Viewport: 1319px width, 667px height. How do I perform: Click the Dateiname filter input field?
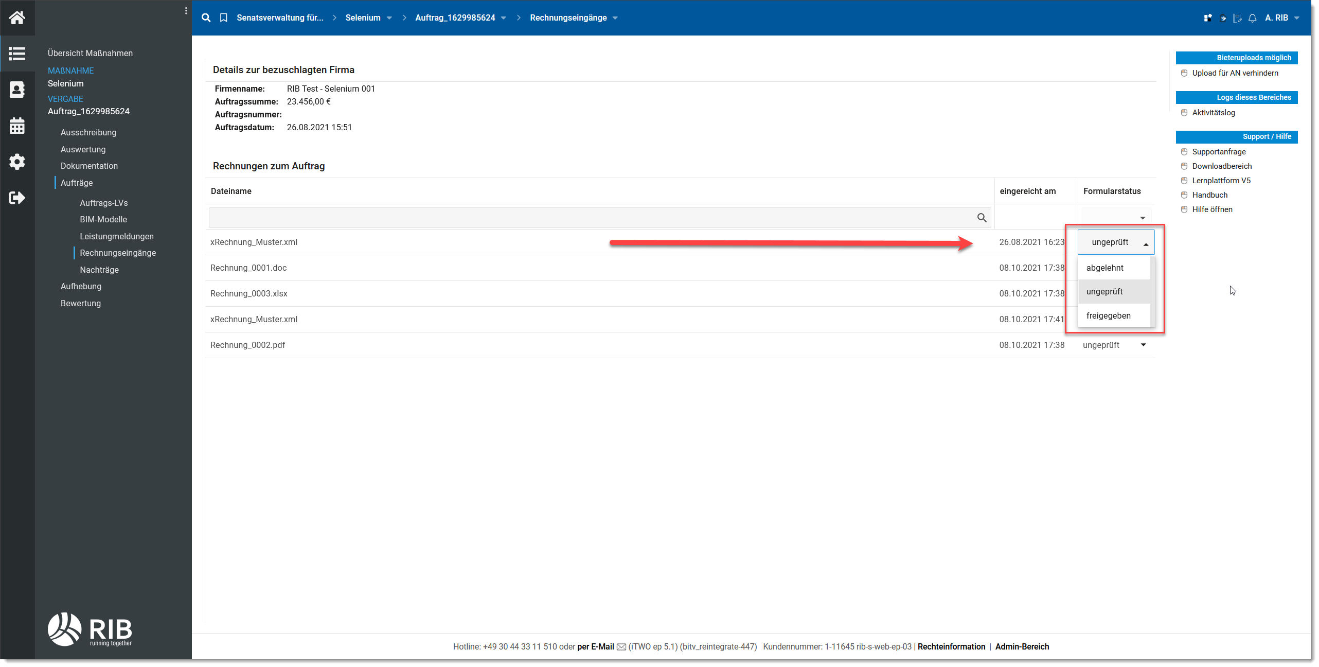tap(592, 218)
